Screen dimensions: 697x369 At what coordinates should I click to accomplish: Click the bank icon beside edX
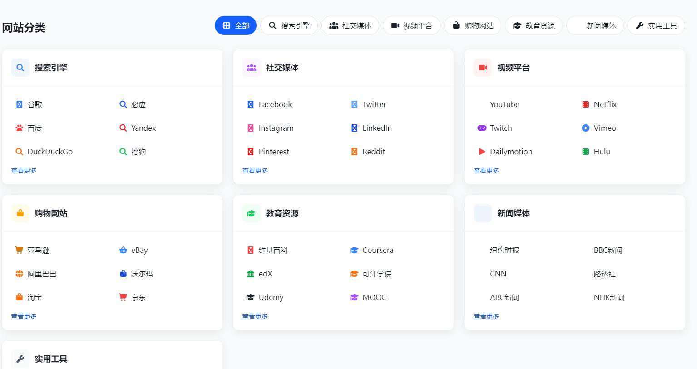[x=251, y=274]
